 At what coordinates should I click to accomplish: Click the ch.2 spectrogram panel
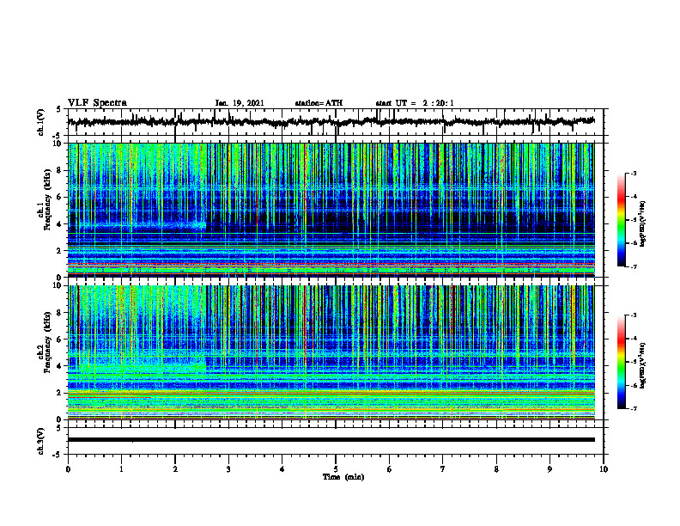pyautogui.click(x=331, y=352)
